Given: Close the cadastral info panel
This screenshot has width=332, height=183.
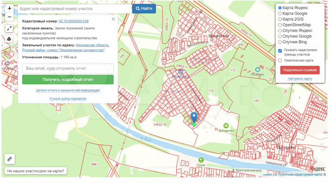Looking at the screenshot, I should point(113,19).
